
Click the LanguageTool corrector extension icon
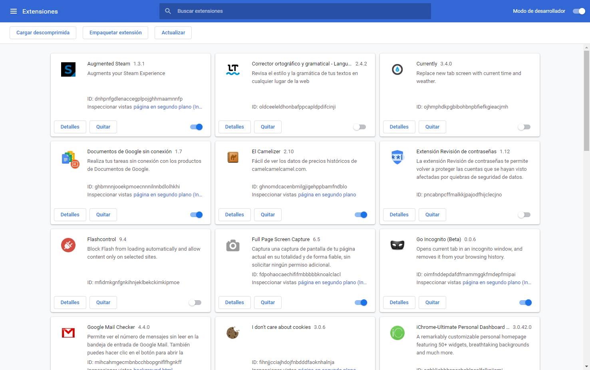[233, 69]
